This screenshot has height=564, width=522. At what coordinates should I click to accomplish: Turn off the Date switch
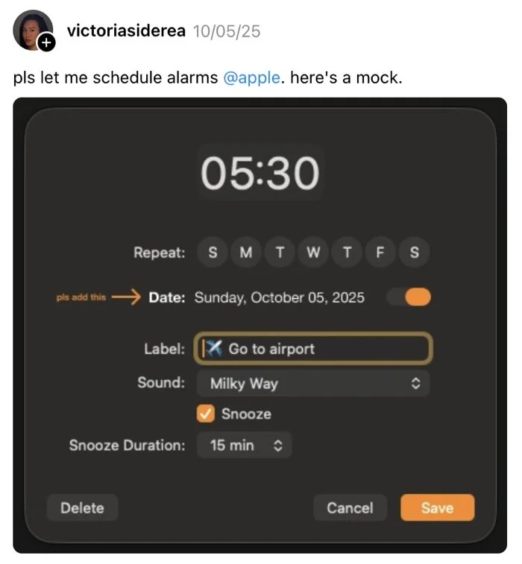(409, 297)
